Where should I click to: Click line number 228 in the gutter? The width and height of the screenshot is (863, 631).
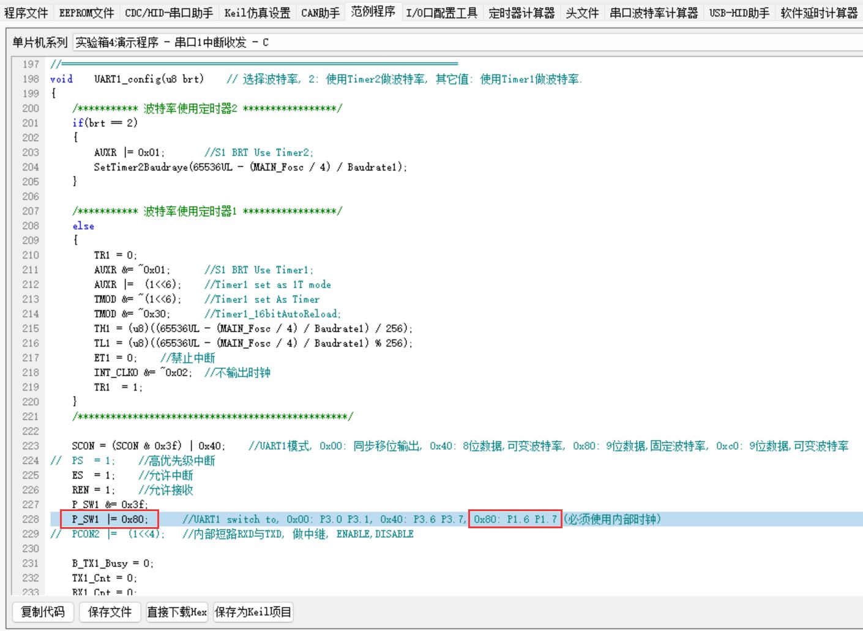(31, 519)
